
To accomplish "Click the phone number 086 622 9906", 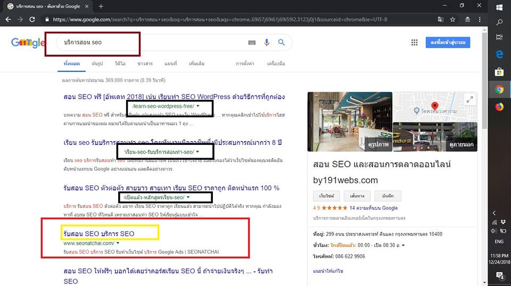I will 350,256.
